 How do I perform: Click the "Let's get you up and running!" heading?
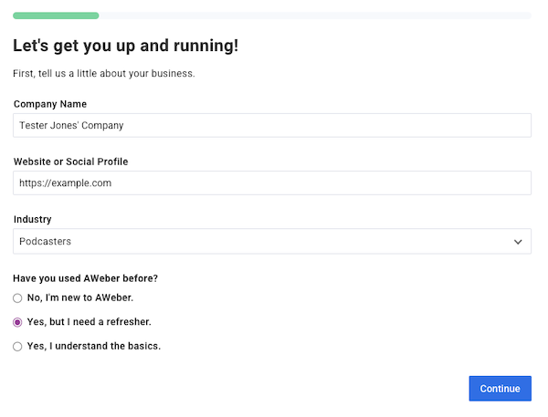[x=126, y=46]
